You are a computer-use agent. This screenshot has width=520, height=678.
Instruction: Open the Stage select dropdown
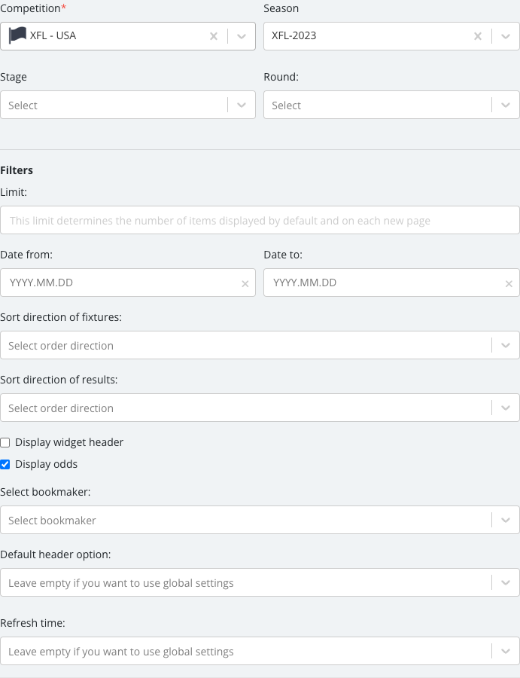pos(128,105)
